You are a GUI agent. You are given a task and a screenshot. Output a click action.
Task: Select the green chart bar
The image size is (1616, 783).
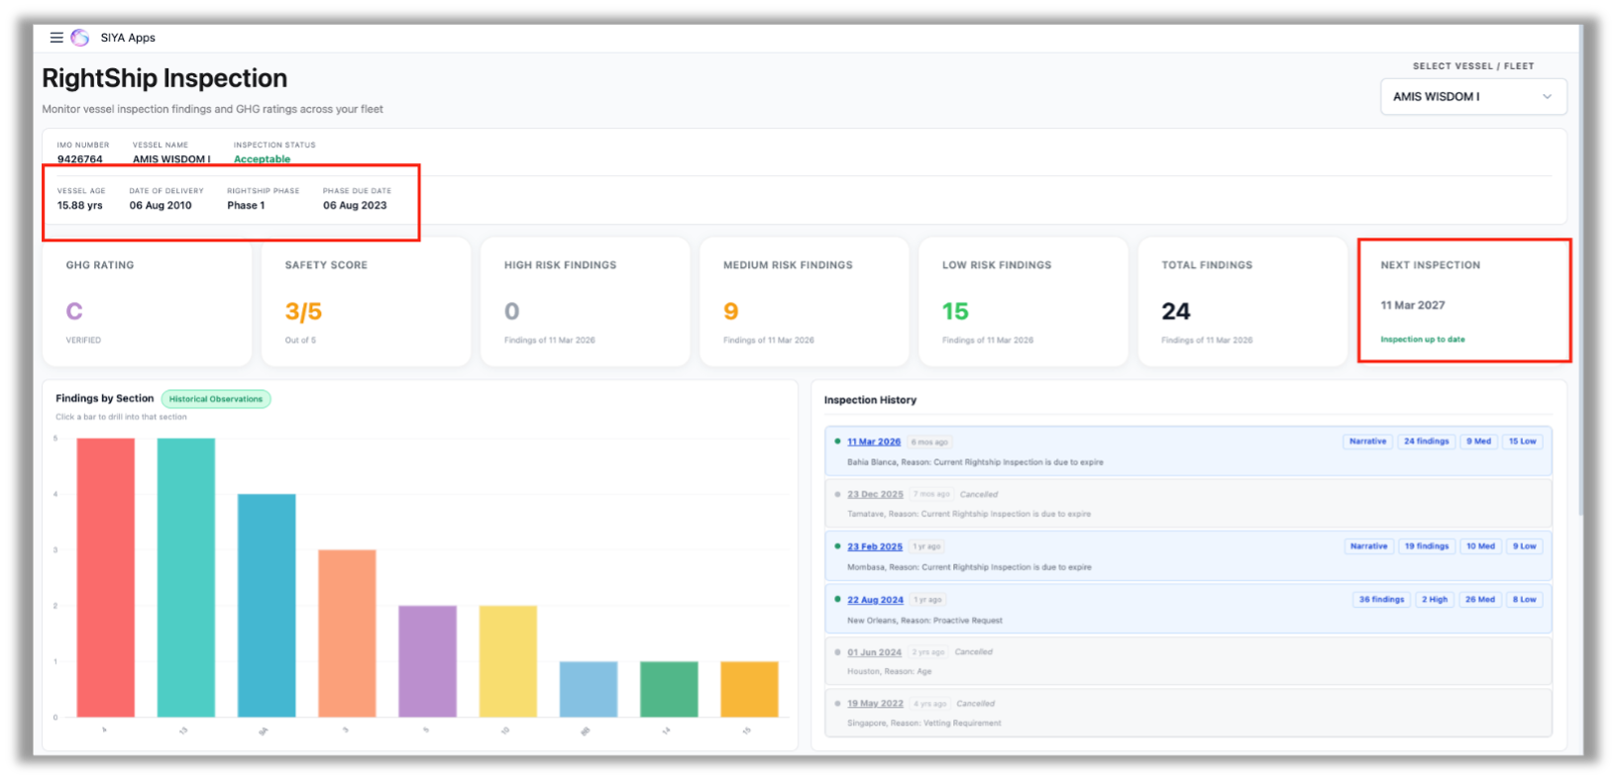click(669, 689)
